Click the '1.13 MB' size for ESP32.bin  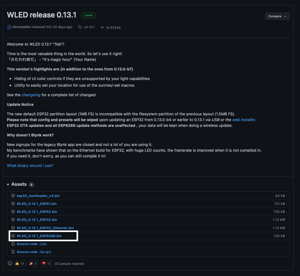point(279,220)
